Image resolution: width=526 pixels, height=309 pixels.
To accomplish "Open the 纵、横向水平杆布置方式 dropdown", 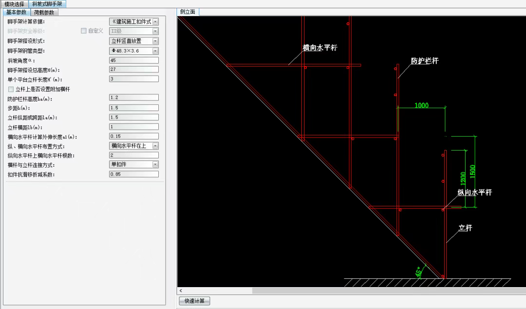I will 155,146.
